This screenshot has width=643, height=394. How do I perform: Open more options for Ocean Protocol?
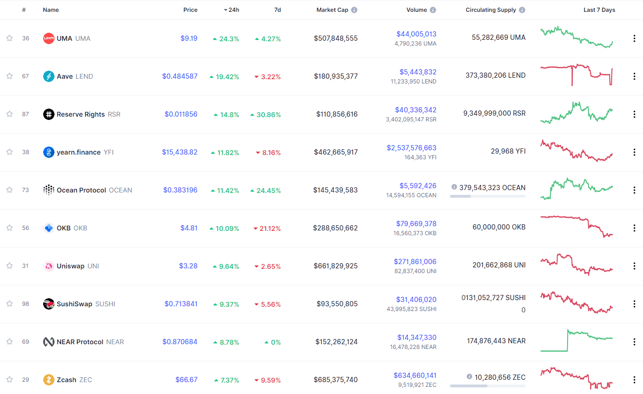[634, 190]
